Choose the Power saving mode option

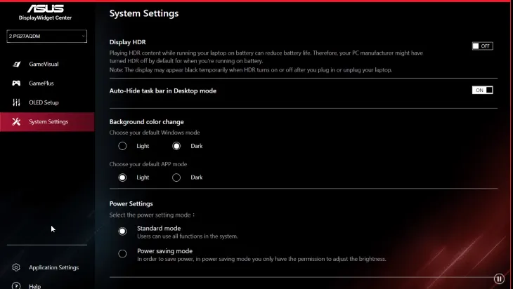tap(122, 253)
